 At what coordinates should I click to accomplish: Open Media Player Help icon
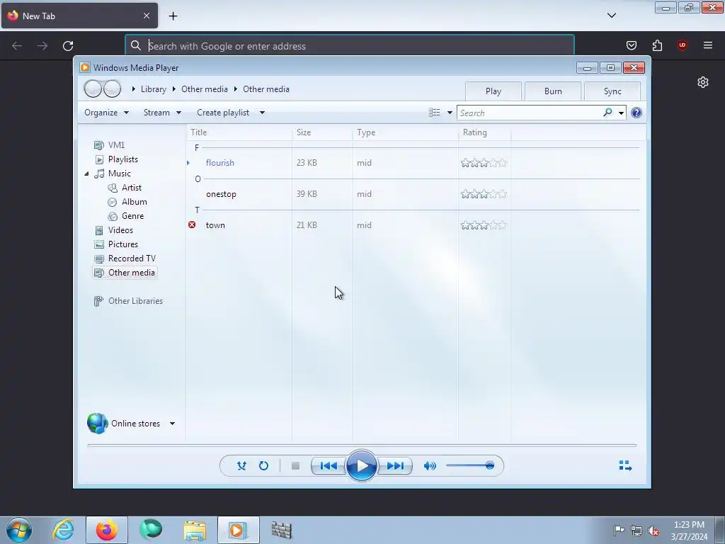pyautogui.click(x=636, y=113)
